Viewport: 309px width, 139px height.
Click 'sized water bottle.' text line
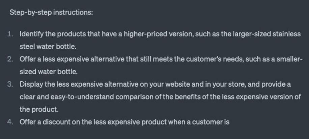coord(49,72)
